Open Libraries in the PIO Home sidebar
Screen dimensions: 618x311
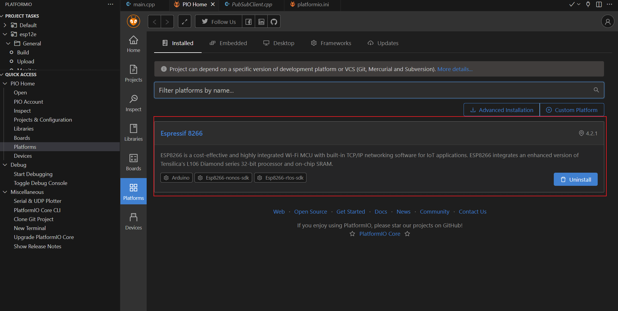click(133, 133)
